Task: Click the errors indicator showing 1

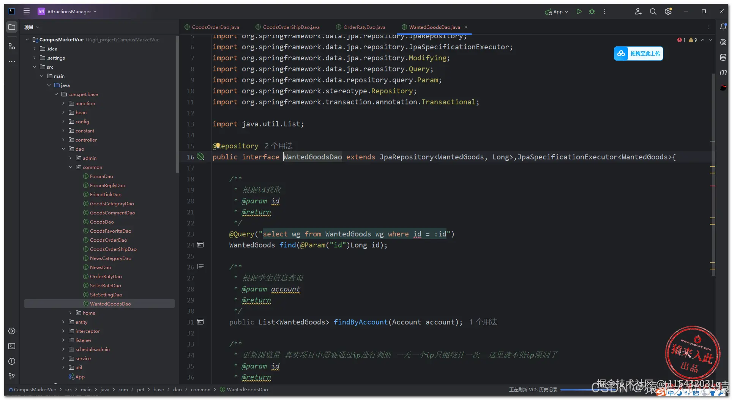Action: [x=681, y=40]
